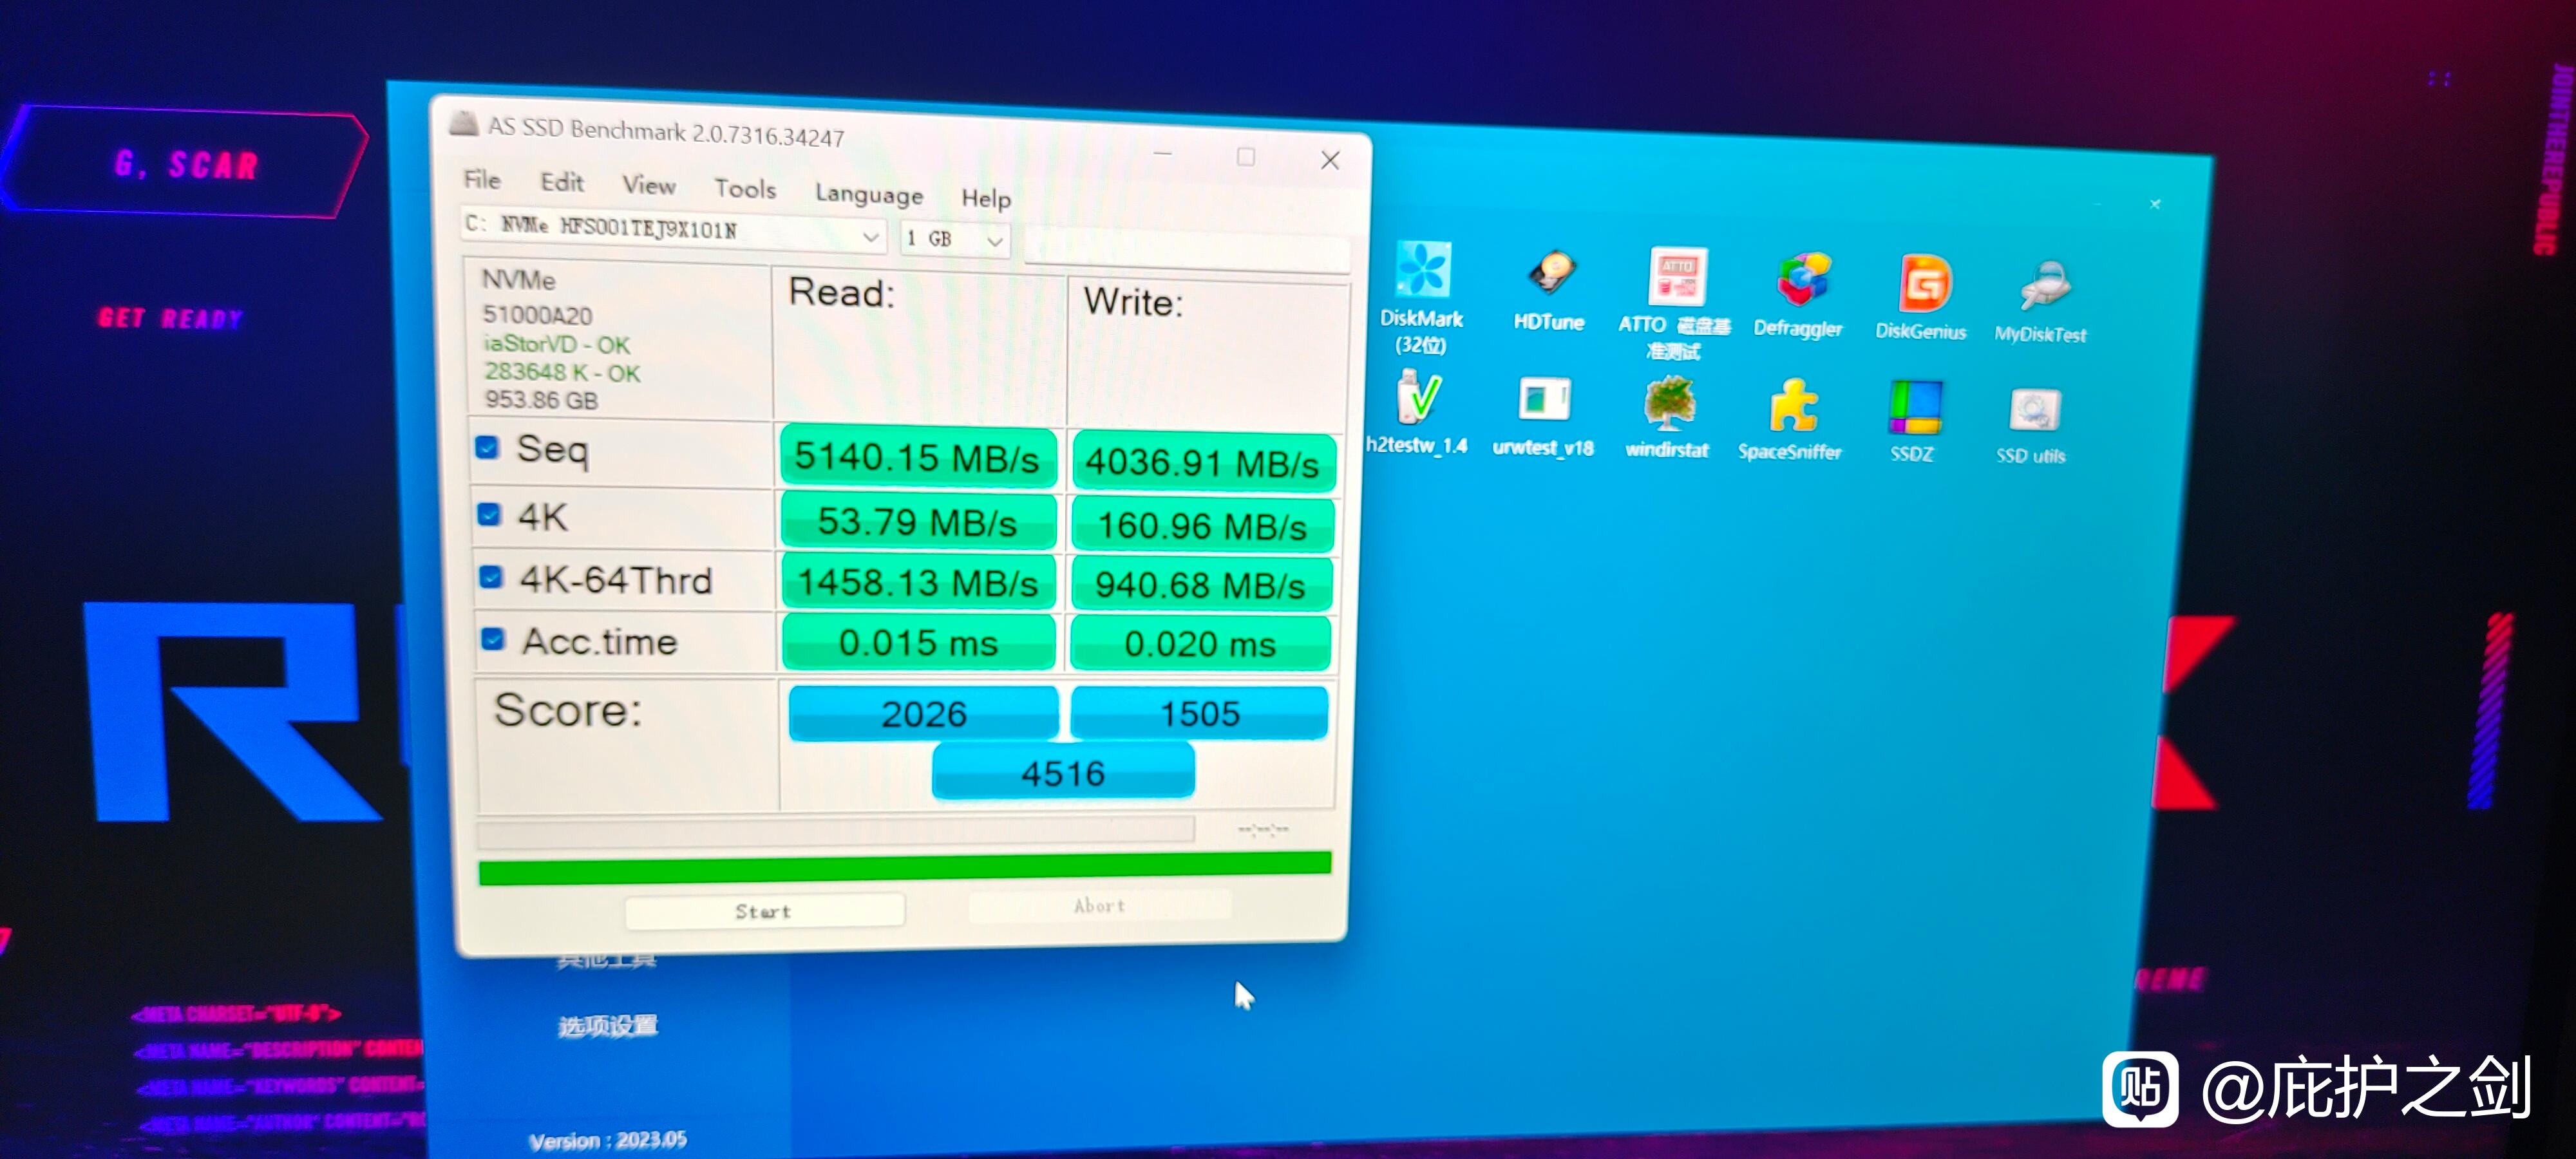Open the 选项设置 sidebar link
This screenshot has height=1159, width=2576.
608,1026
